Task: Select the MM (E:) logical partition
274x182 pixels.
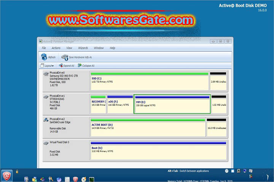Action: (172, 104)
